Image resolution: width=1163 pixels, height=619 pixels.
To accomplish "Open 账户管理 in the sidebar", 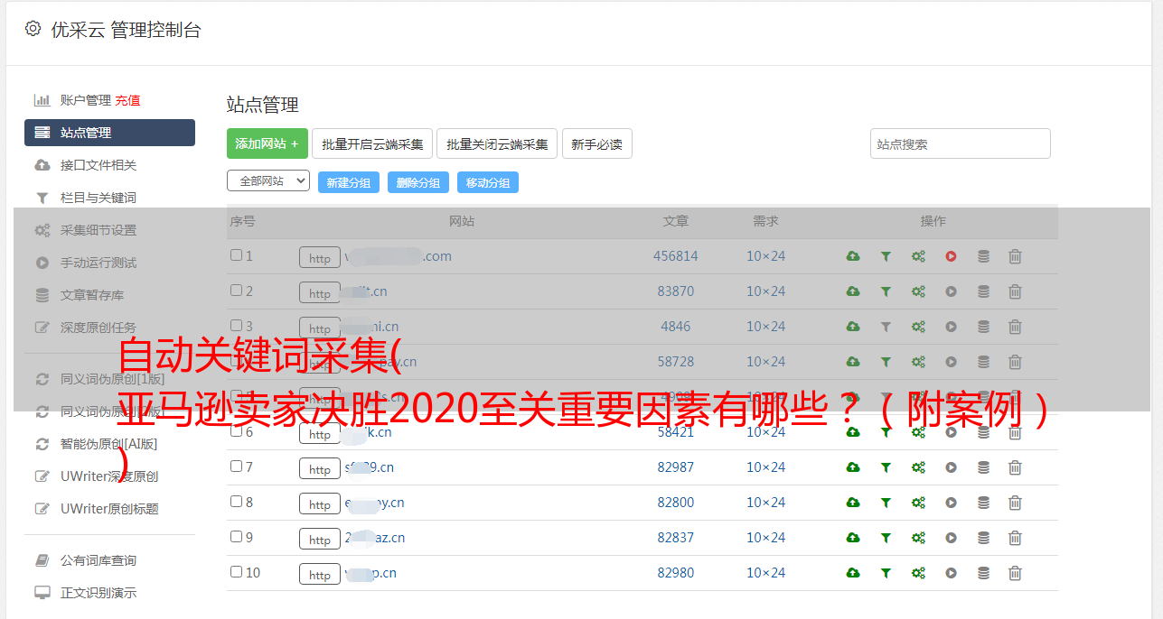I will tap(86, 100).
